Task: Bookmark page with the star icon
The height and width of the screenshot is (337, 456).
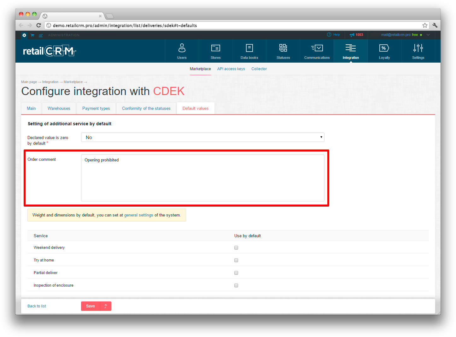Action: (x=425, y=25)
